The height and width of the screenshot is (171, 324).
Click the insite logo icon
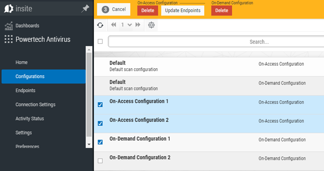click(9, 8)
